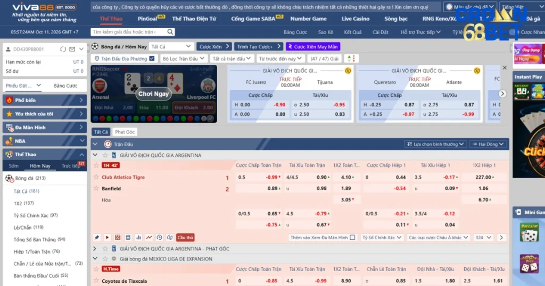Tick the Thêm vào Xem Đa Màn Hình checkbox
Screen dimensions: 545x286
[x=352, y=238]
